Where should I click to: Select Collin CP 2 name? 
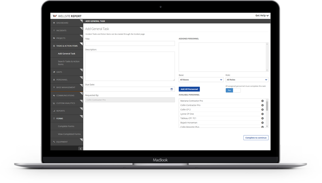pos(185,110)
